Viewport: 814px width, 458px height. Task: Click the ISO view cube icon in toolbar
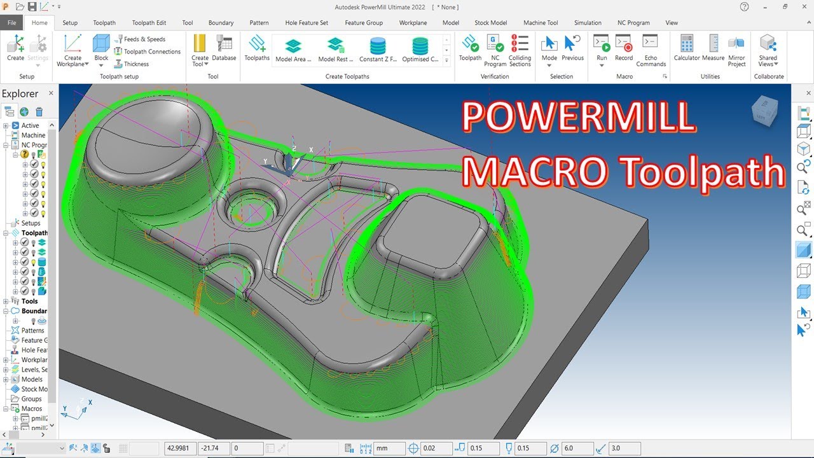point(804,149)
